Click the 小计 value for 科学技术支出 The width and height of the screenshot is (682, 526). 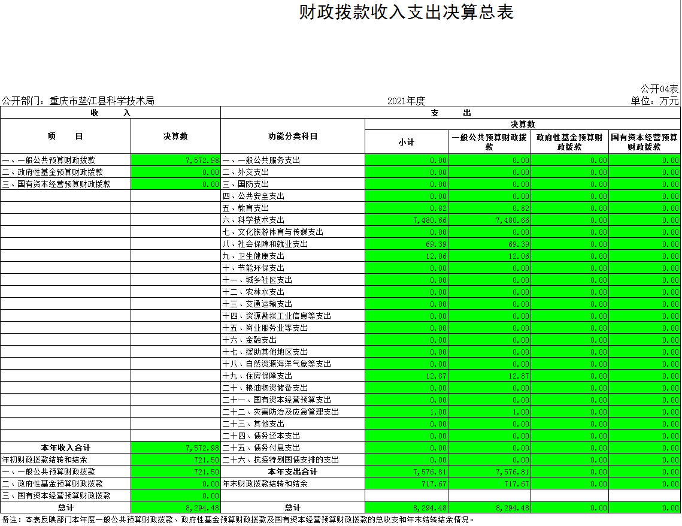[407, 220]
